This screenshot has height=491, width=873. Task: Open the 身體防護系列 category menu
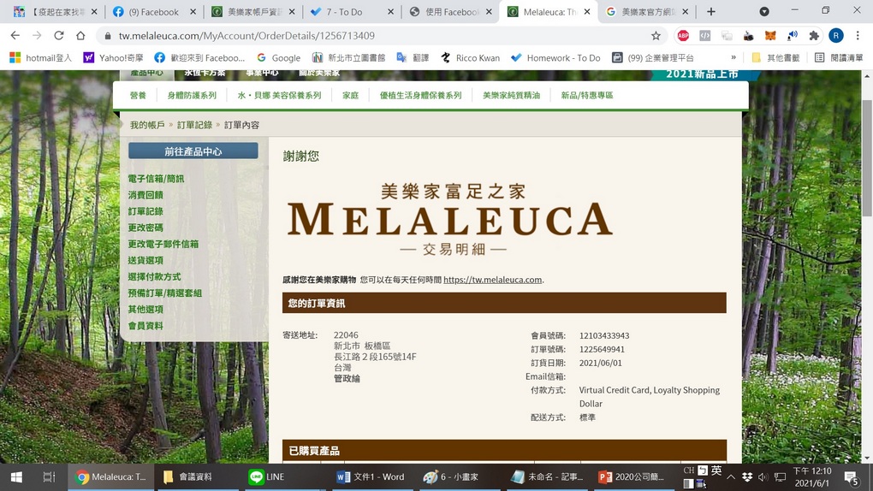(192, 95)
